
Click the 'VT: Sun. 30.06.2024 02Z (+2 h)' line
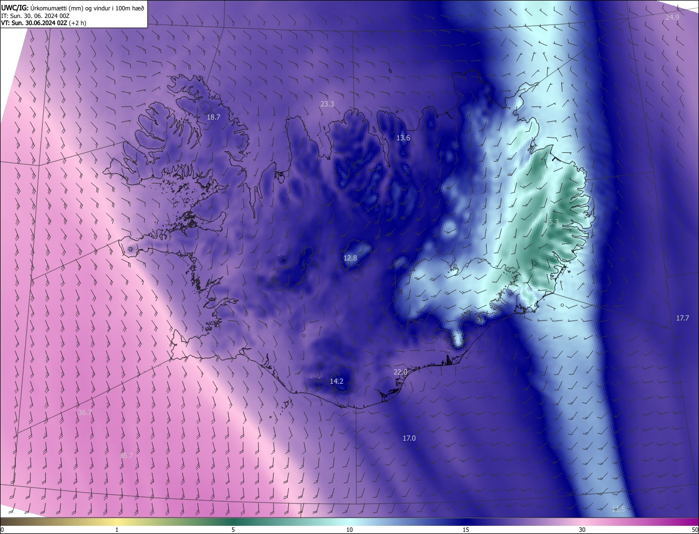click(44, 23)
